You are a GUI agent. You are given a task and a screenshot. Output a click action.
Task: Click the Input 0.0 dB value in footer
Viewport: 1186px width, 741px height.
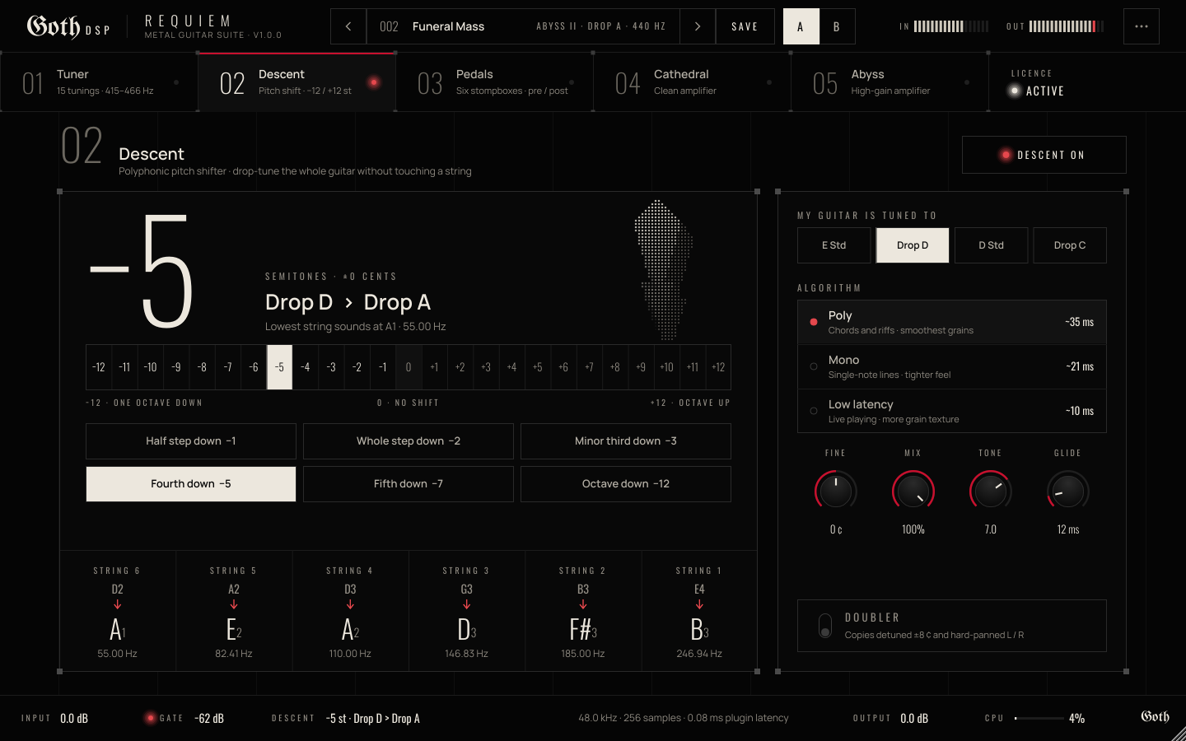click(x=74, y=718)
